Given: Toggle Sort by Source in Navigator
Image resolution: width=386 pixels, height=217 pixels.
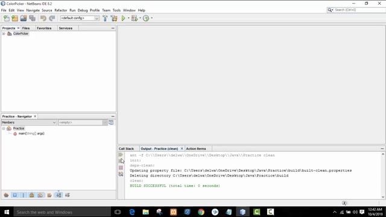Looking at the screenshot, I should [x=67, y=195].
